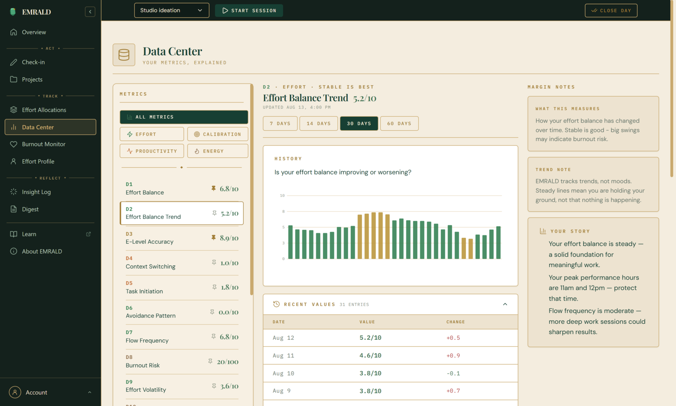Select the Burnout Risk D8 row

[x=182, y=361]
